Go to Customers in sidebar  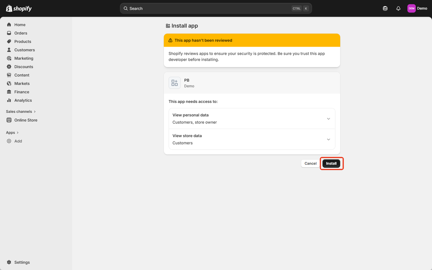[24, 50]
